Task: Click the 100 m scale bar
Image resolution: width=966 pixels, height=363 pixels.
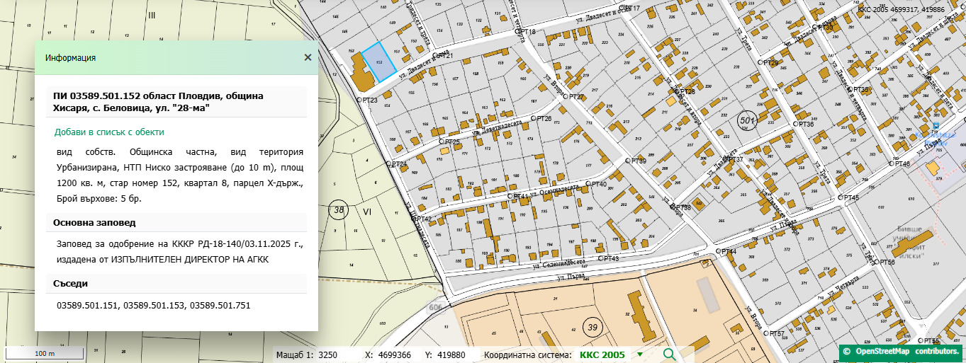Action: coord(45,353)
